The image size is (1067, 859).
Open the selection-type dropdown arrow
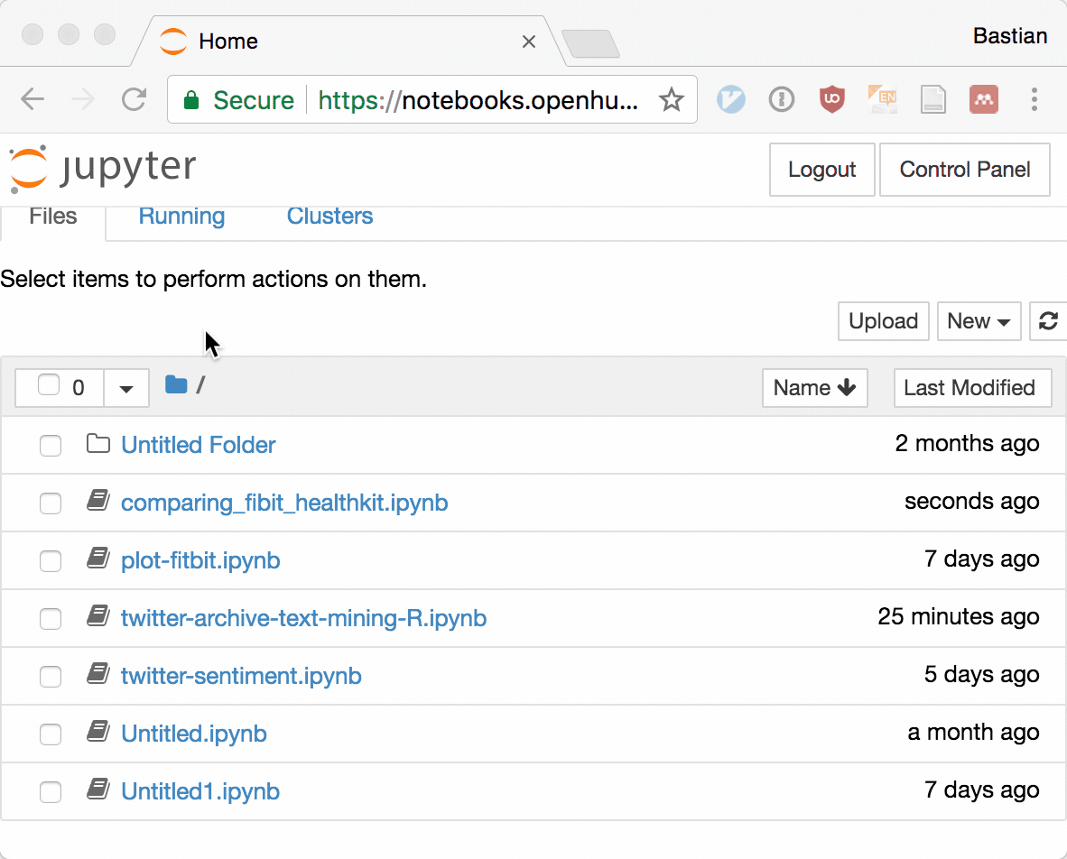tap(125, 388)
